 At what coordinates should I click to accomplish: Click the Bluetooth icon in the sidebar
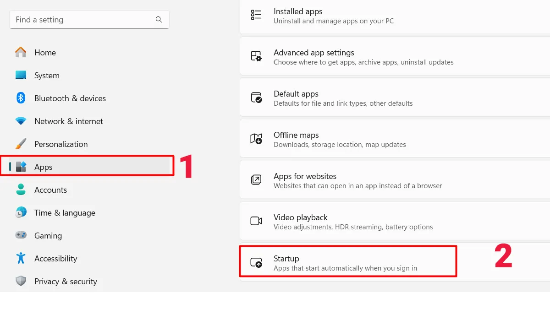(21, 98)
